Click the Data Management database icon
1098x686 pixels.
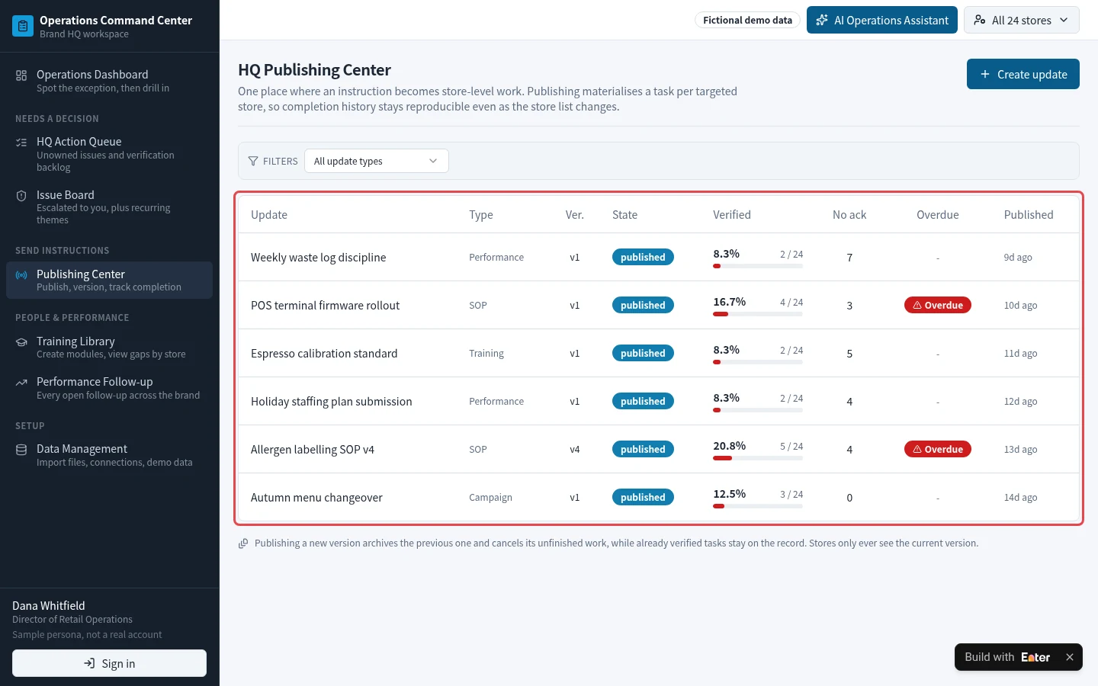coord(21,449)
